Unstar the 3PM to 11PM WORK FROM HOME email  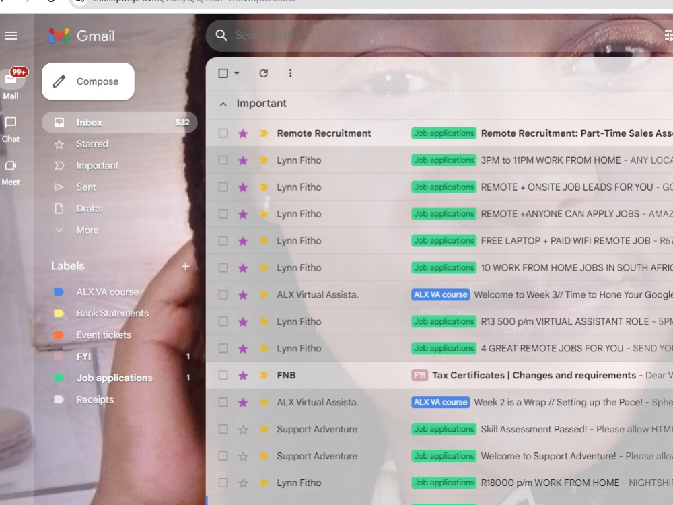pyautogui.click(x=243, y=160)
